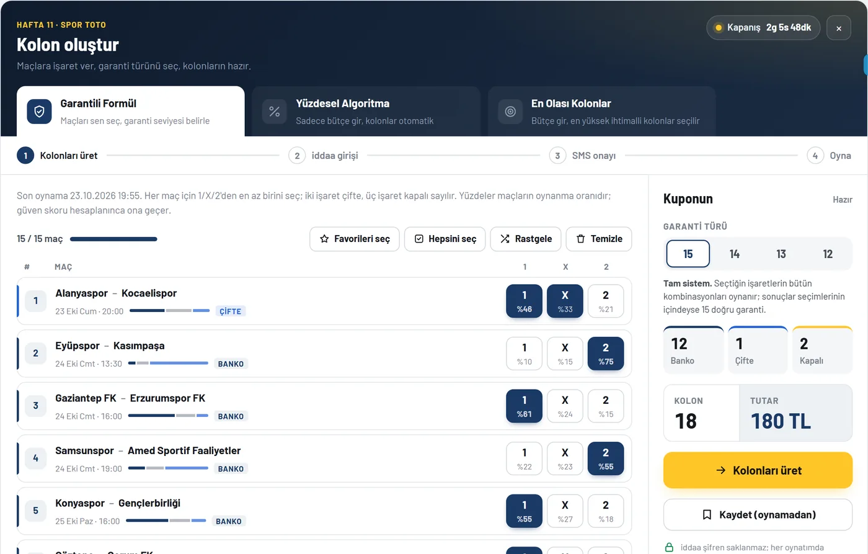Click the shield icon on Garantili Formül
Image resolution: width=868 pixels, height=554 pixels.
pos(39,112)
